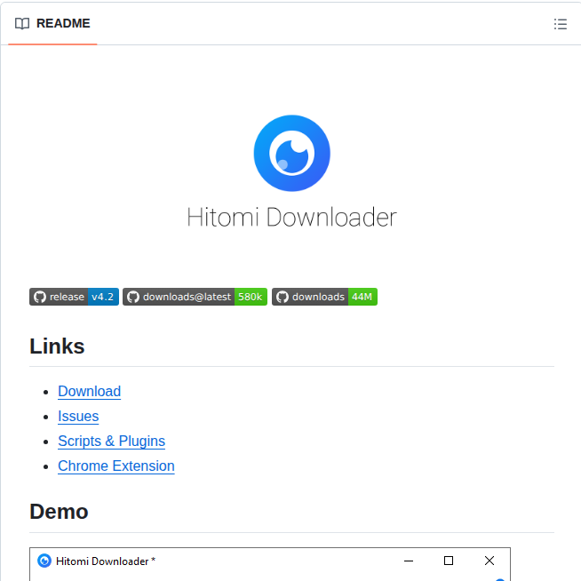Click the Demo section heading
Screen dimensions: 581x581
point(59,512)
